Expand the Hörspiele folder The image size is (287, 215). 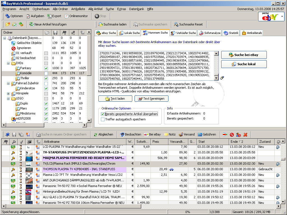(x=8, y=94)
